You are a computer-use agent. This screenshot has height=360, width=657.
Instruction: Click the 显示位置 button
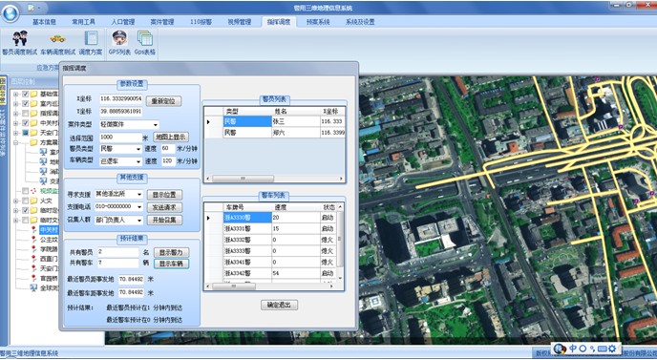164,195
